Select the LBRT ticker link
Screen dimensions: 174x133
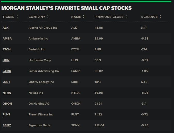[x=6, y=82]
